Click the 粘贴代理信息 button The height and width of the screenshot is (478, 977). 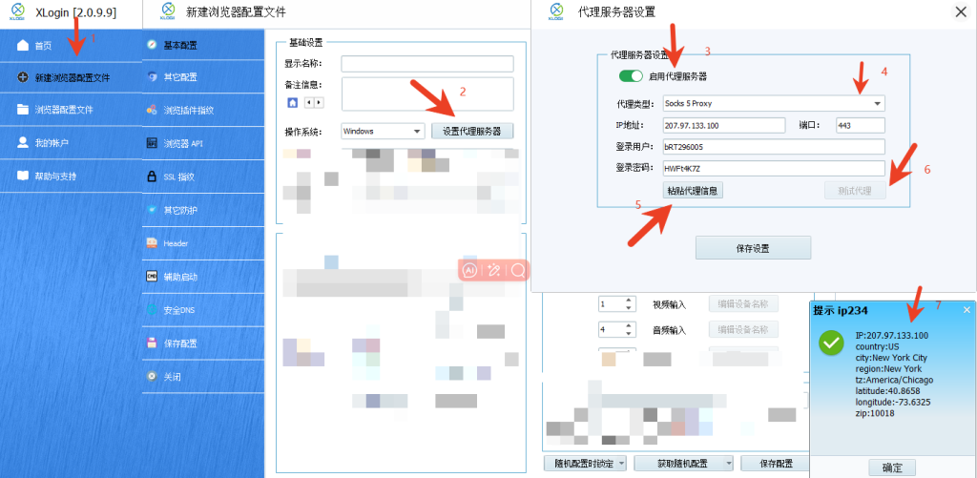(693, 191)
